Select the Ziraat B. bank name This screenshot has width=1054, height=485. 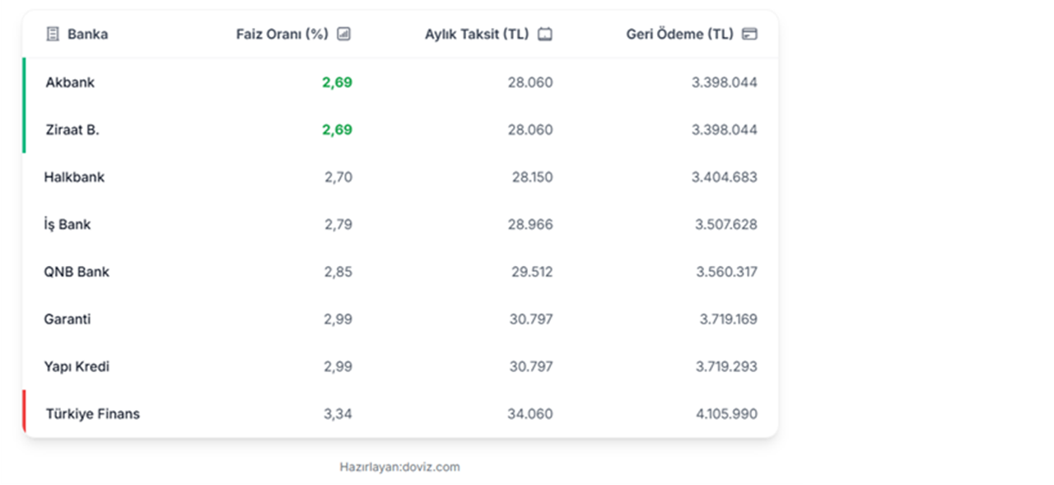tap(72, 130)
